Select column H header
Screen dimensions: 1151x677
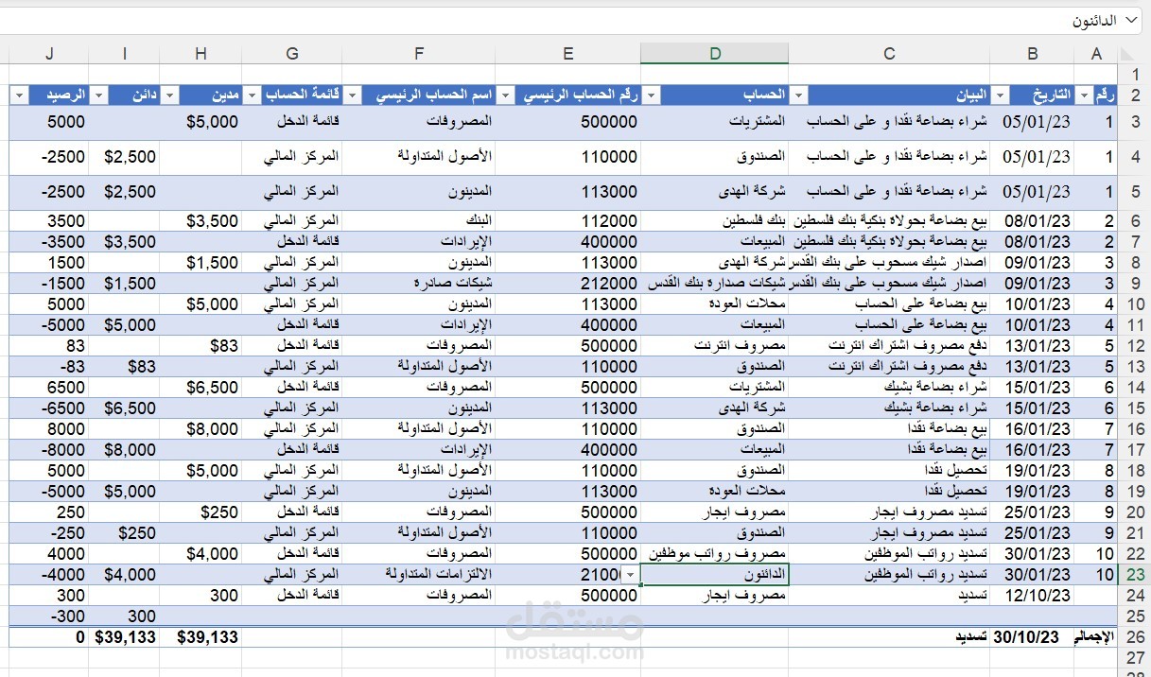(x=201, y=54)
